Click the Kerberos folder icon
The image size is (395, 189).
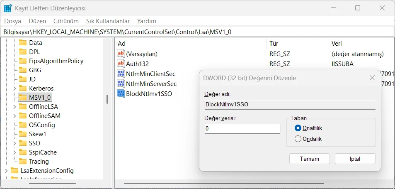pos(23,88)
